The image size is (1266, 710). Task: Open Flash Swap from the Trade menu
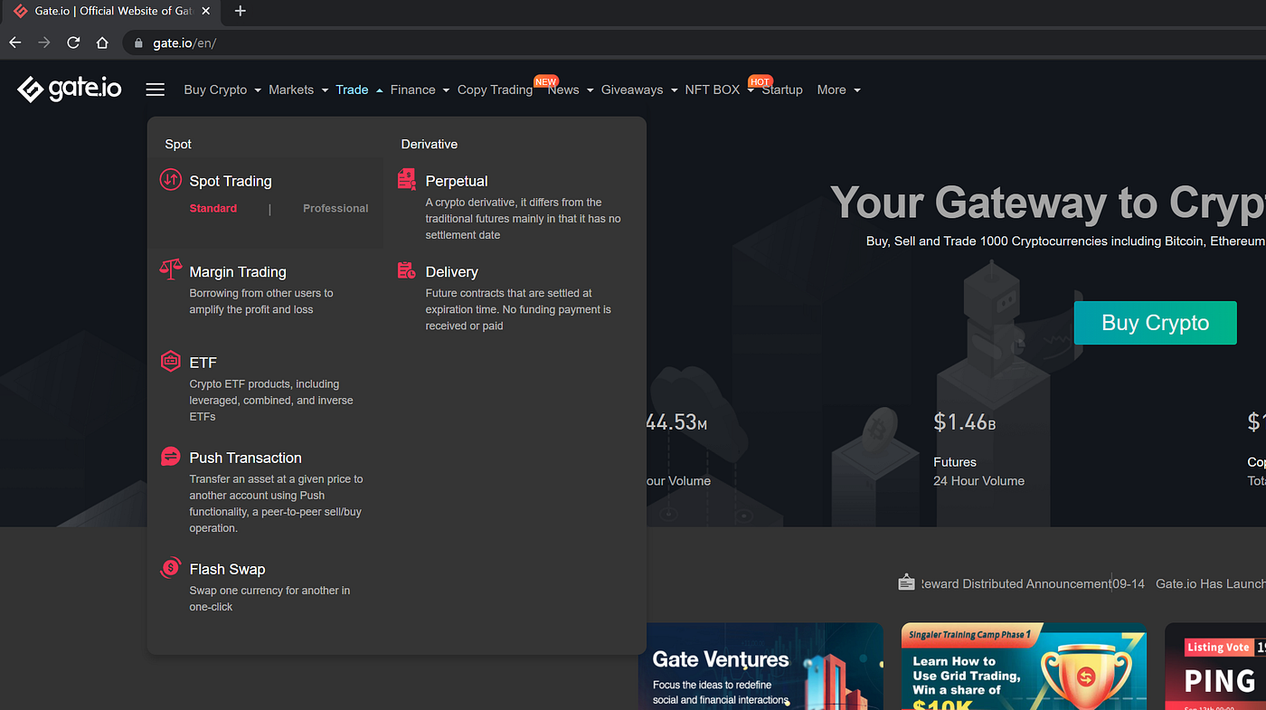pyautogui.click(x=228, y=569)
